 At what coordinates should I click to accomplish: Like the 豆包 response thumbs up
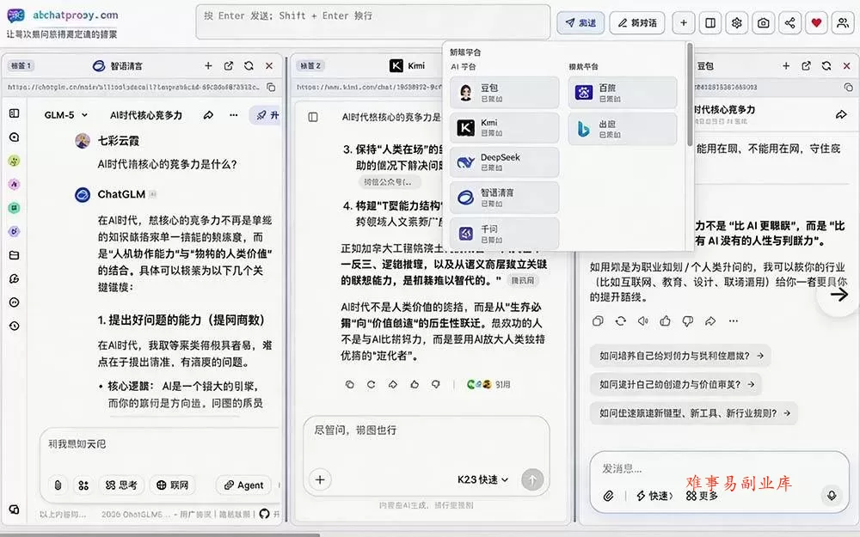(x=666, y=321)
